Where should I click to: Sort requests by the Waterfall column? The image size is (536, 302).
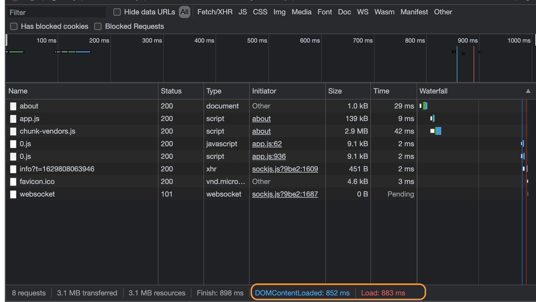click(476, 91)
